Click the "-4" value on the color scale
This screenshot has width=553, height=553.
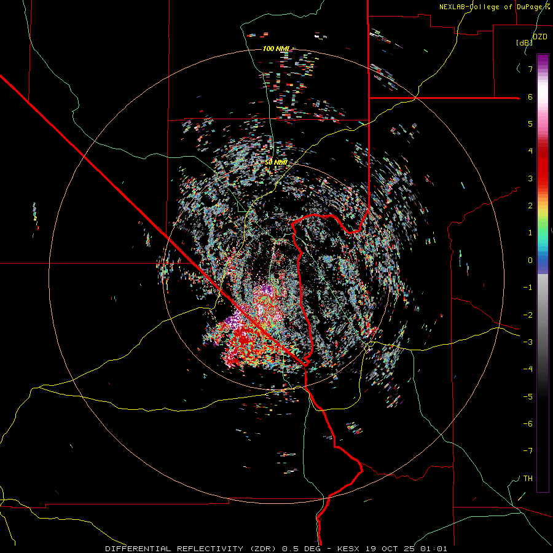pyautogui.click(x=528, y=369)
